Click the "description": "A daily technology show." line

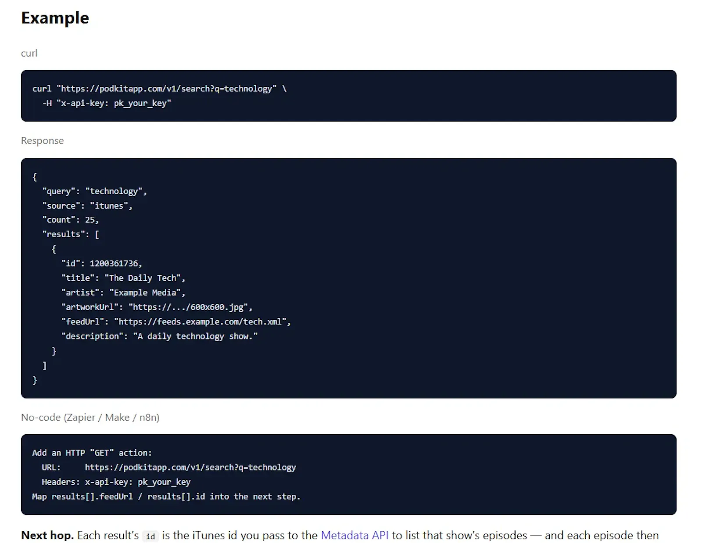(159, 336)
